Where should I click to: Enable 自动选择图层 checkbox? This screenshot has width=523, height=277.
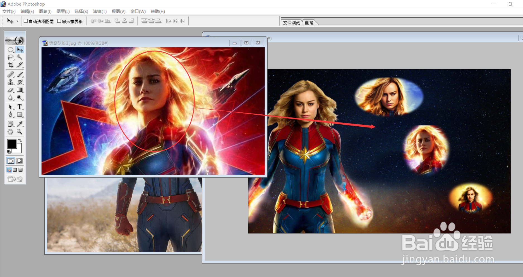pos(26,21)
